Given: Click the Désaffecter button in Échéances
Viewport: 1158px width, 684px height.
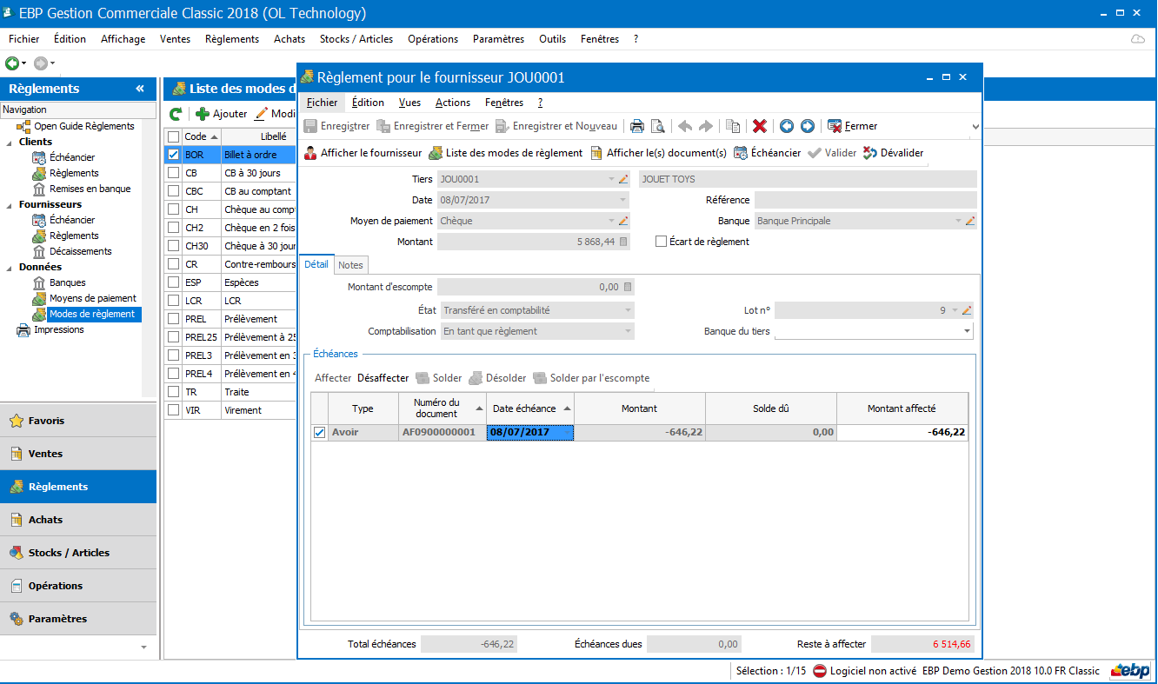Looking at the screenshot, I should point(381,378).
